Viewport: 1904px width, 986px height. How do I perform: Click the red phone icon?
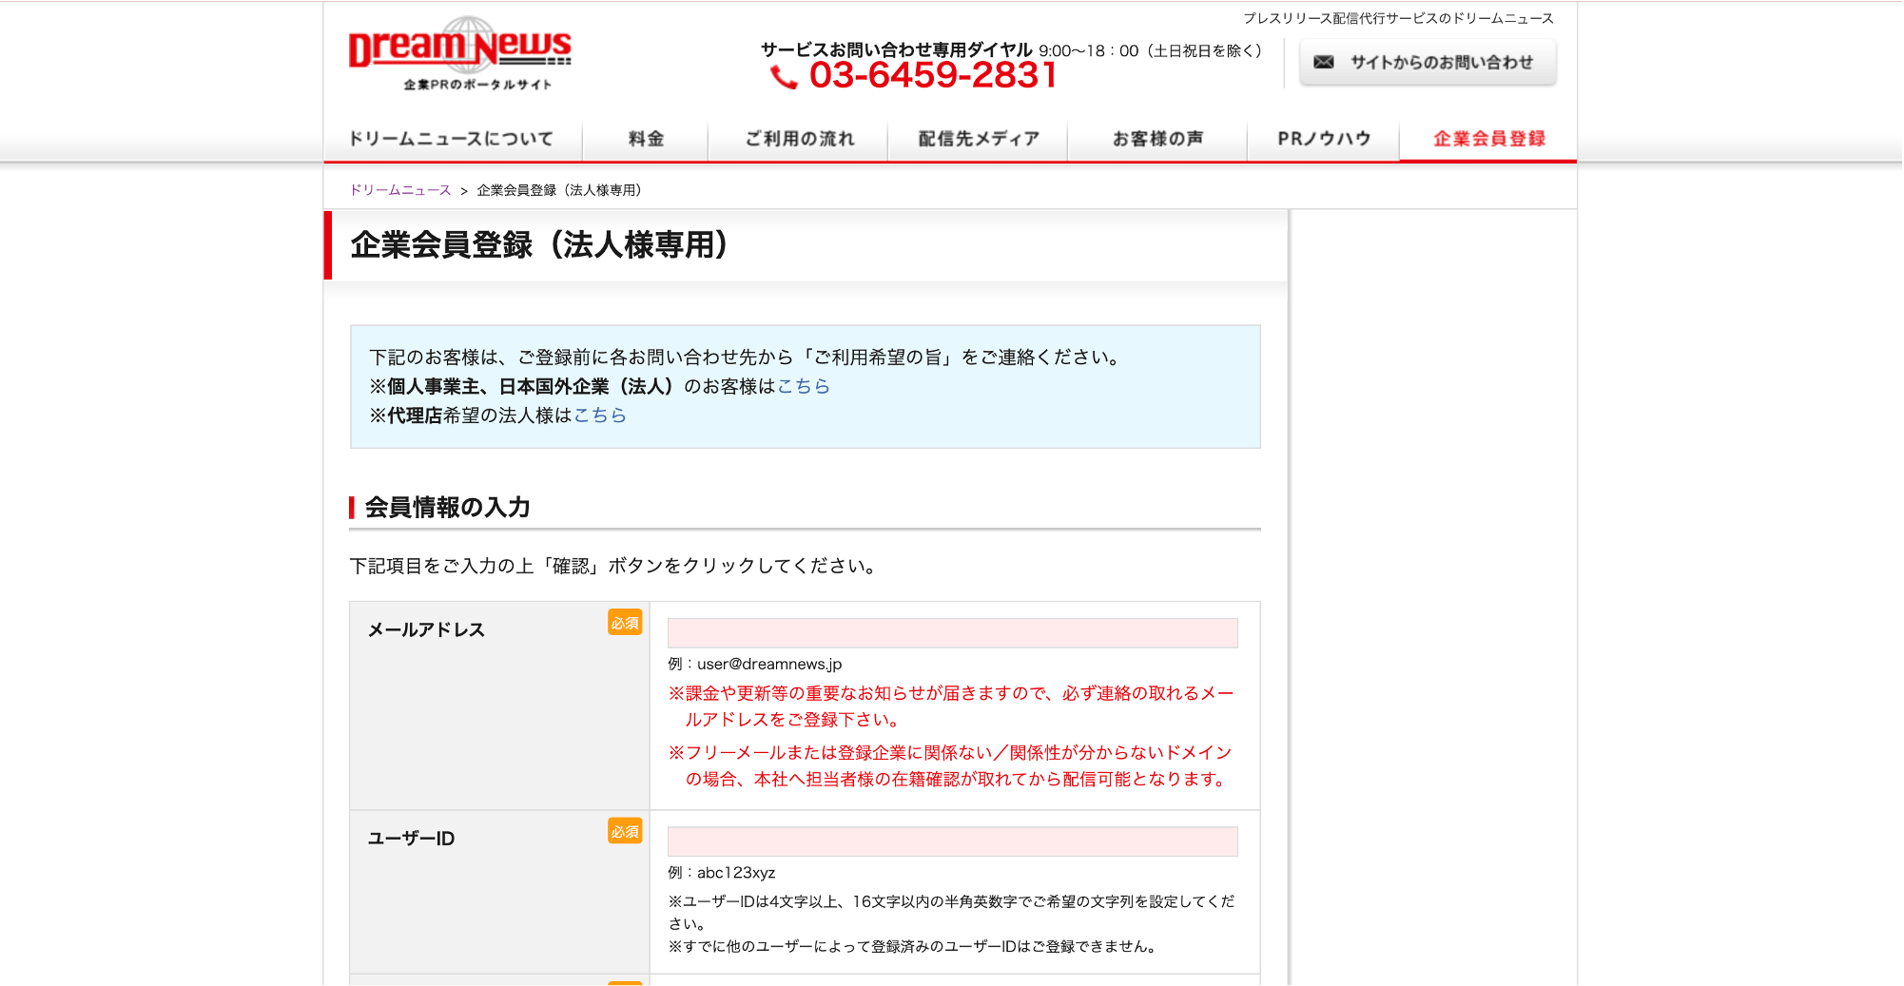click(x=784, y=77)
